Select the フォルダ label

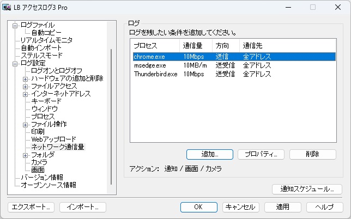pos(43,155)
